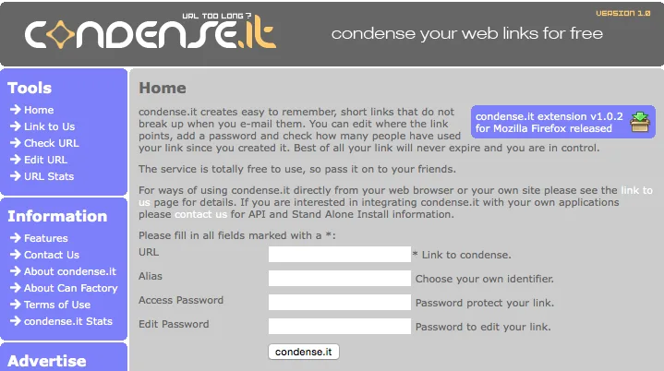Open URL Stats in Tools menu
The height and width of the screenshot is (371, 664).
click(49, 176)
